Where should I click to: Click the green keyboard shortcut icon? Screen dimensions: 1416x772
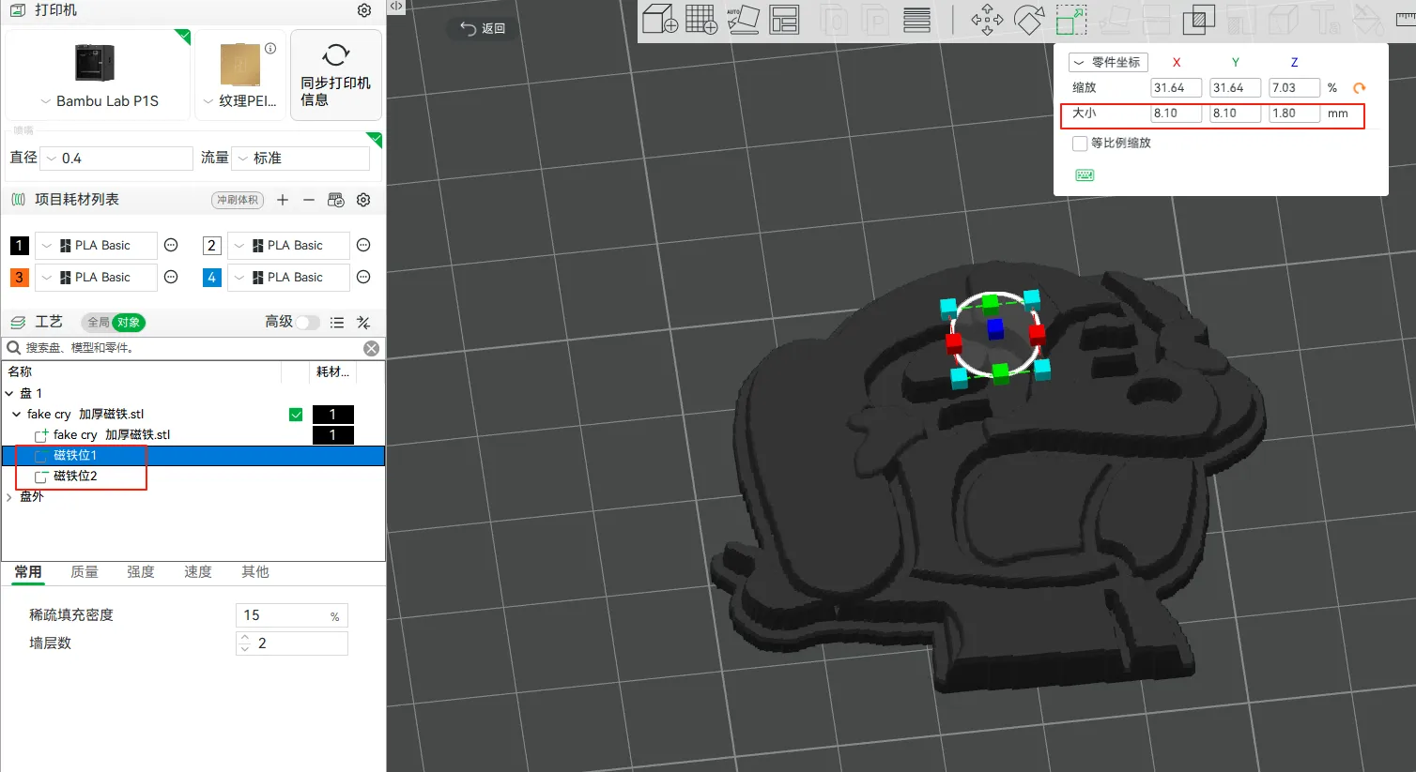1085,175
